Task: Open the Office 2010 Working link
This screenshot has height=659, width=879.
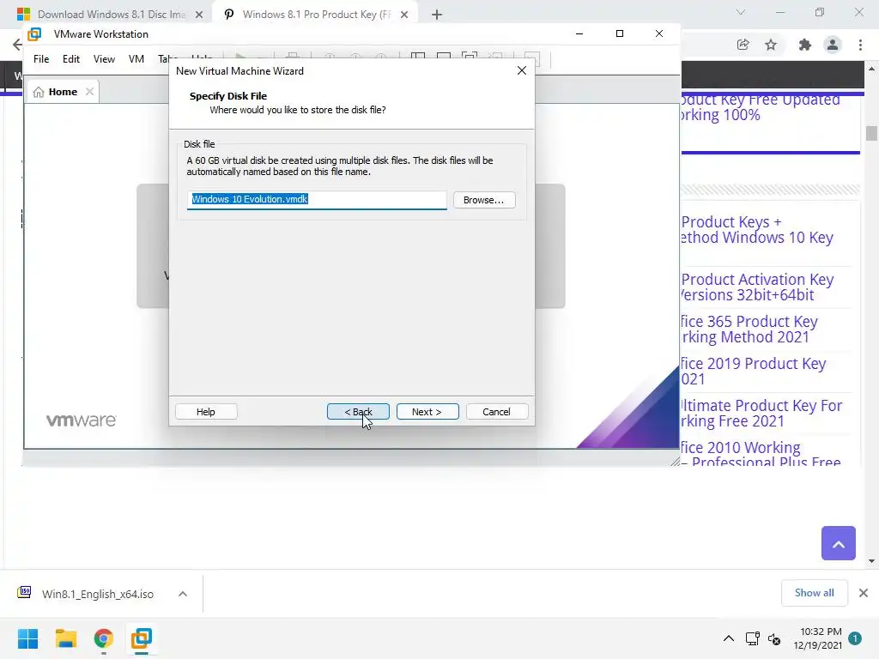Action: (761, 454)
